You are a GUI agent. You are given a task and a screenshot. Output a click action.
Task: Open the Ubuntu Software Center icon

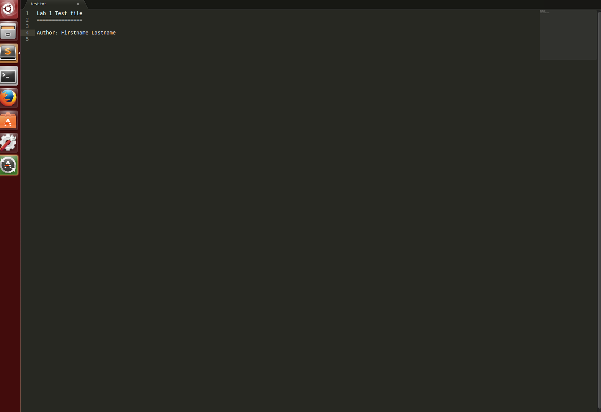tap(8, 120)
